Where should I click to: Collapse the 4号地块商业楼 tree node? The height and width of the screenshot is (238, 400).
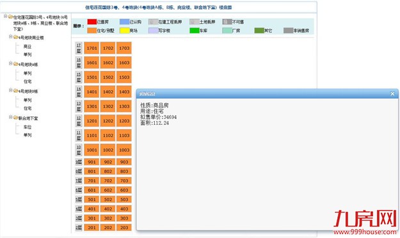click(x=10, y=36)
